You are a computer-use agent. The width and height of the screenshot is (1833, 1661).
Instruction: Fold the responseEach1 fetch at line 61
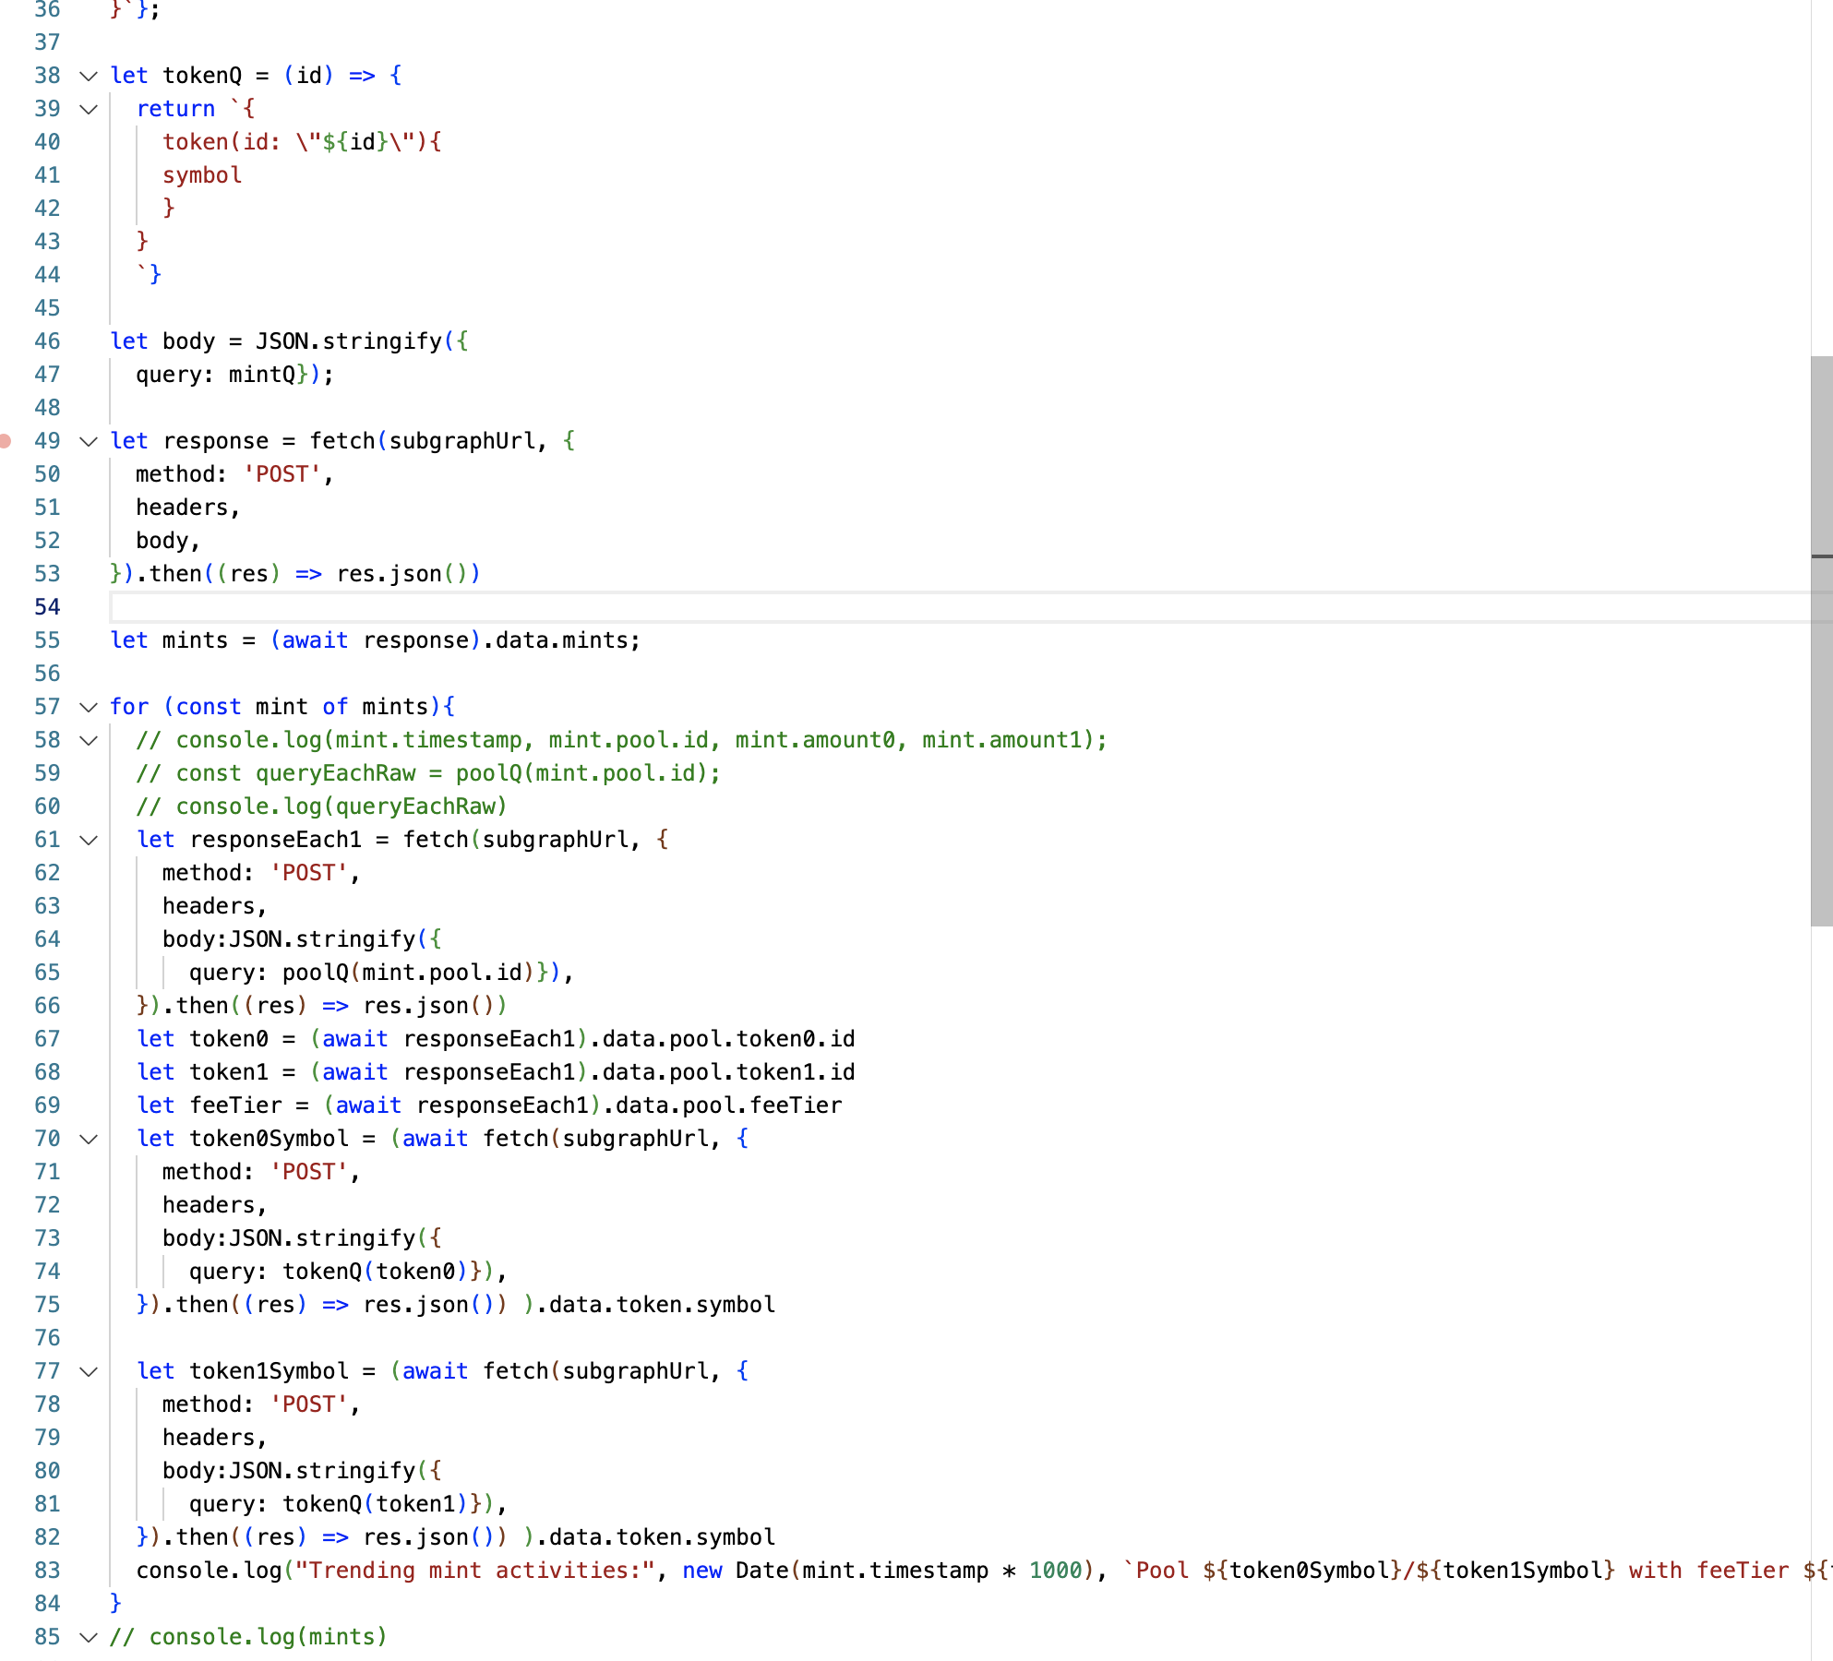(x=89, y=840)
